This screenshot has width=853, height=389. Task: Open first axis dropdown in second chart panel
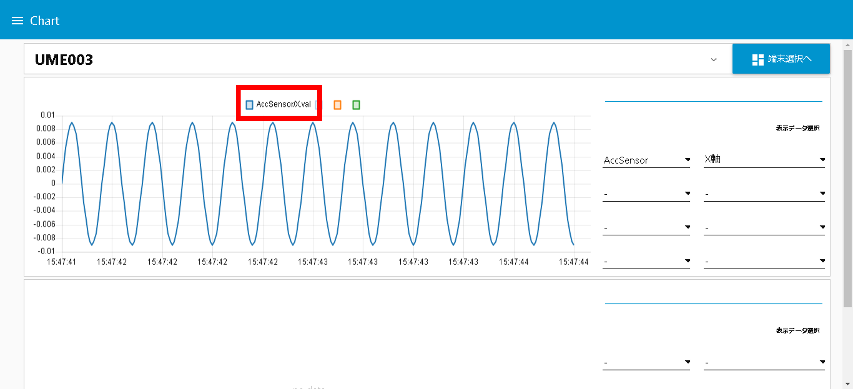764,362
